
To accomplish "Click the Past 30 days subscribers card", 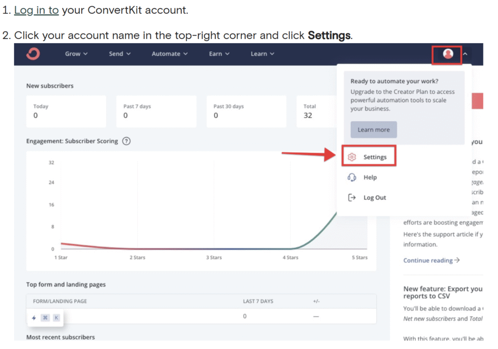I will click(246, 111).
